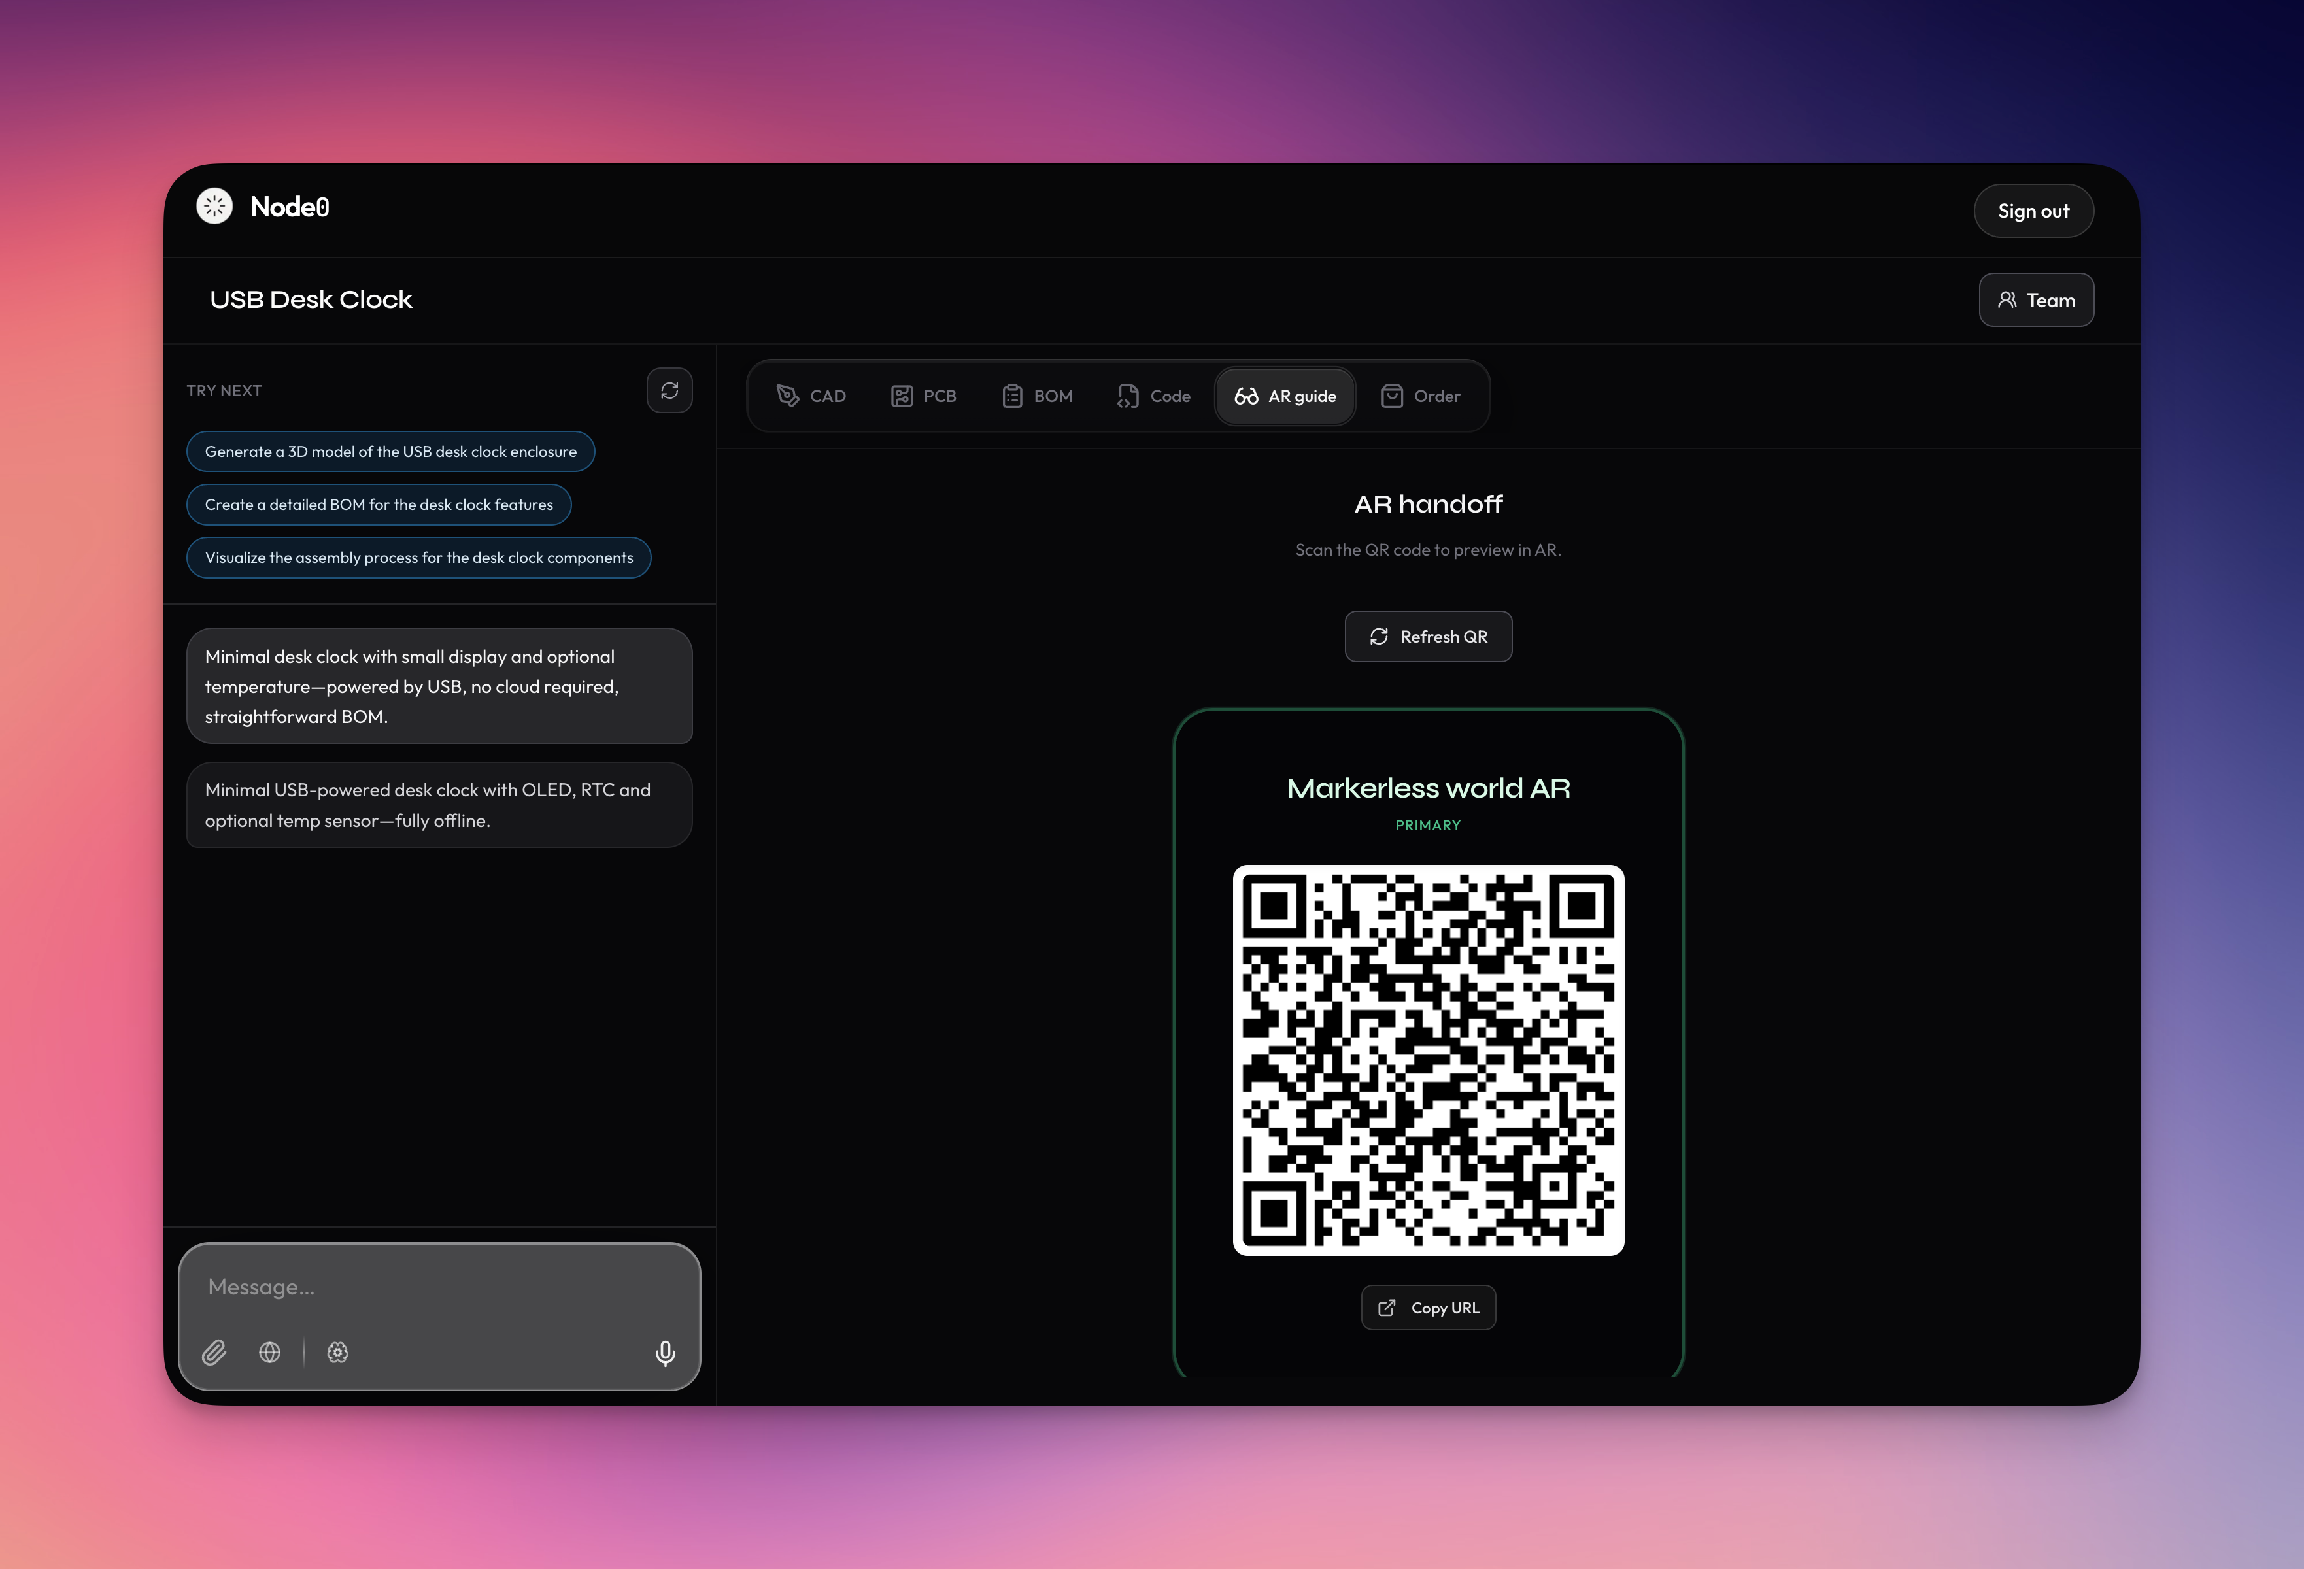This screenshot has height=1569, width=2304.
Task: Refresh the Try Next suggestions
Action: click(669, 390)
